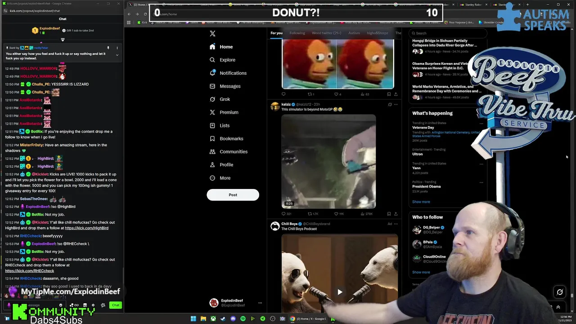Switch to the Weed twitter (21+) tab
Viewport: 576px width, 324px height.
[326, 33]
